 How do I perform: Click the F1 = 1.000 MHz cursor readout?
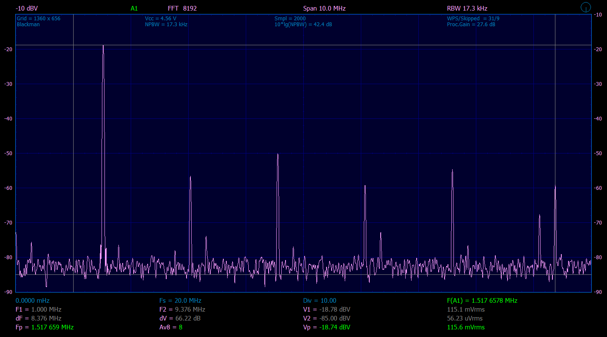coord(38,310)
